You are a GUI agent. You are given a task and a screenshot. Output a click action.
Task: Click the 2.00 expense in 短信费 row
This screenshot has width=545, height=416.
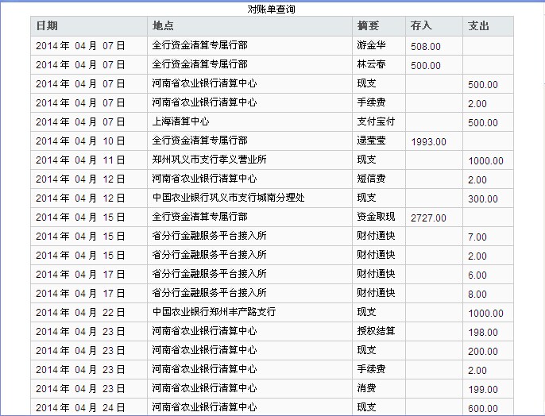click(477, 180)
